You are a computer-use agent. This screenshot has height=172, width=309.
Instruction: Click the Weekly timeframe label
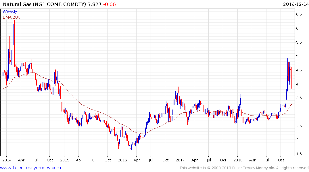pyautogui.click(x=10, y=11)
